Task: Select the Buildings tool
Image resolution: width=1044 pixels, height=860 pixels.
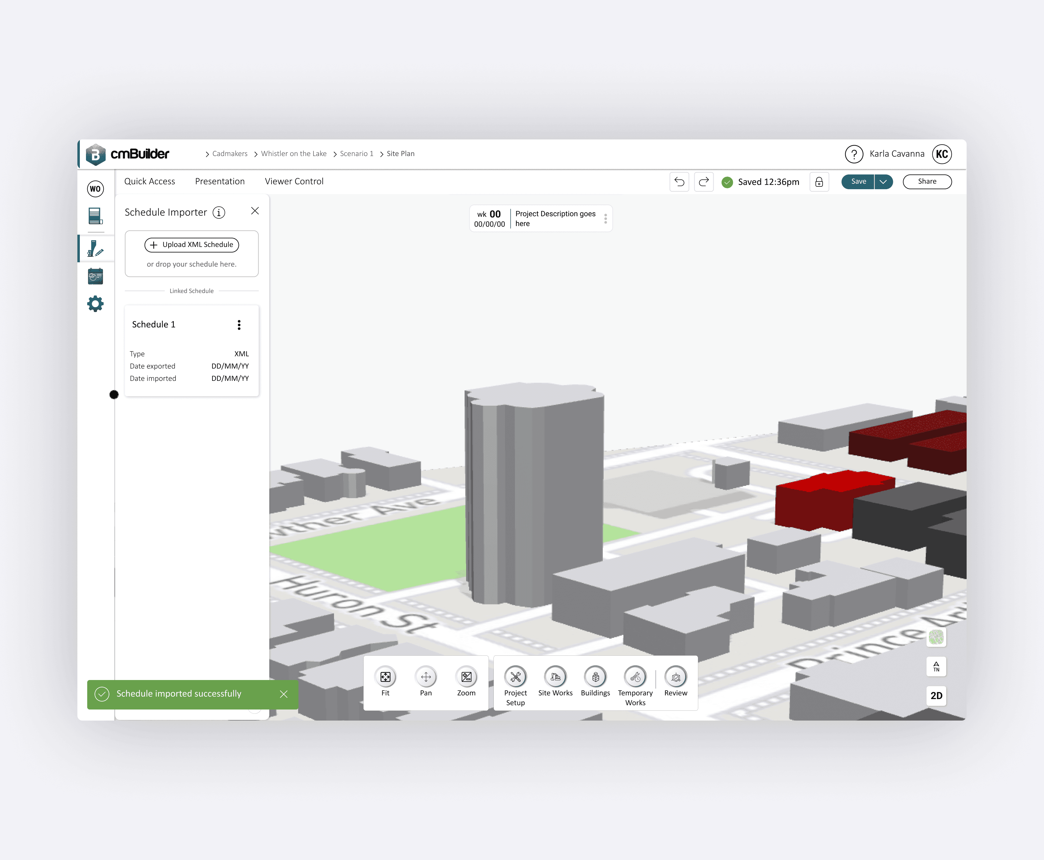Action: click(595, 677)
